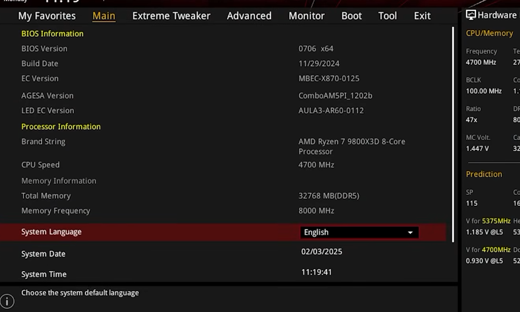Click the info icon beside the help text
520x312 pixels.
(7, 301)
